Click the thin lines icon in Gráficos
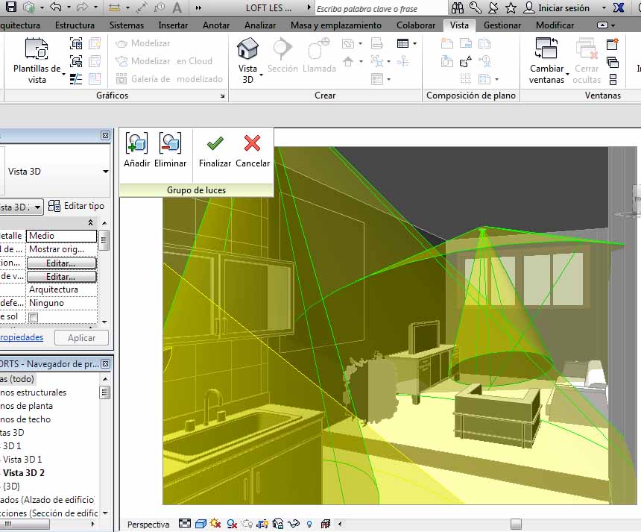This screenshot has width=641, height=532. (76, 79)
